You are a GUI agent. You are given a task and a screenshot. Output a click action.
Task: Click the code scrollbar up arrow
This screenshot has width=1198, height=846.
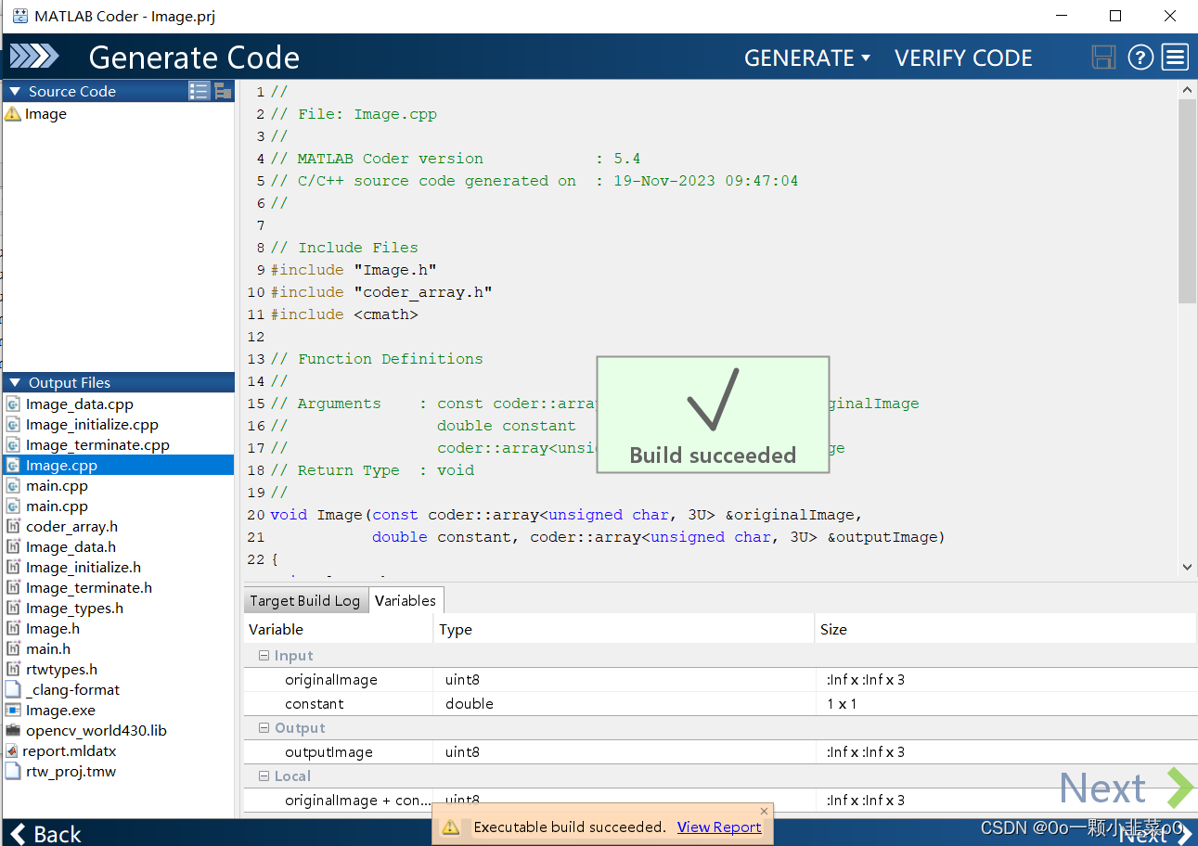coord(1187,88)
